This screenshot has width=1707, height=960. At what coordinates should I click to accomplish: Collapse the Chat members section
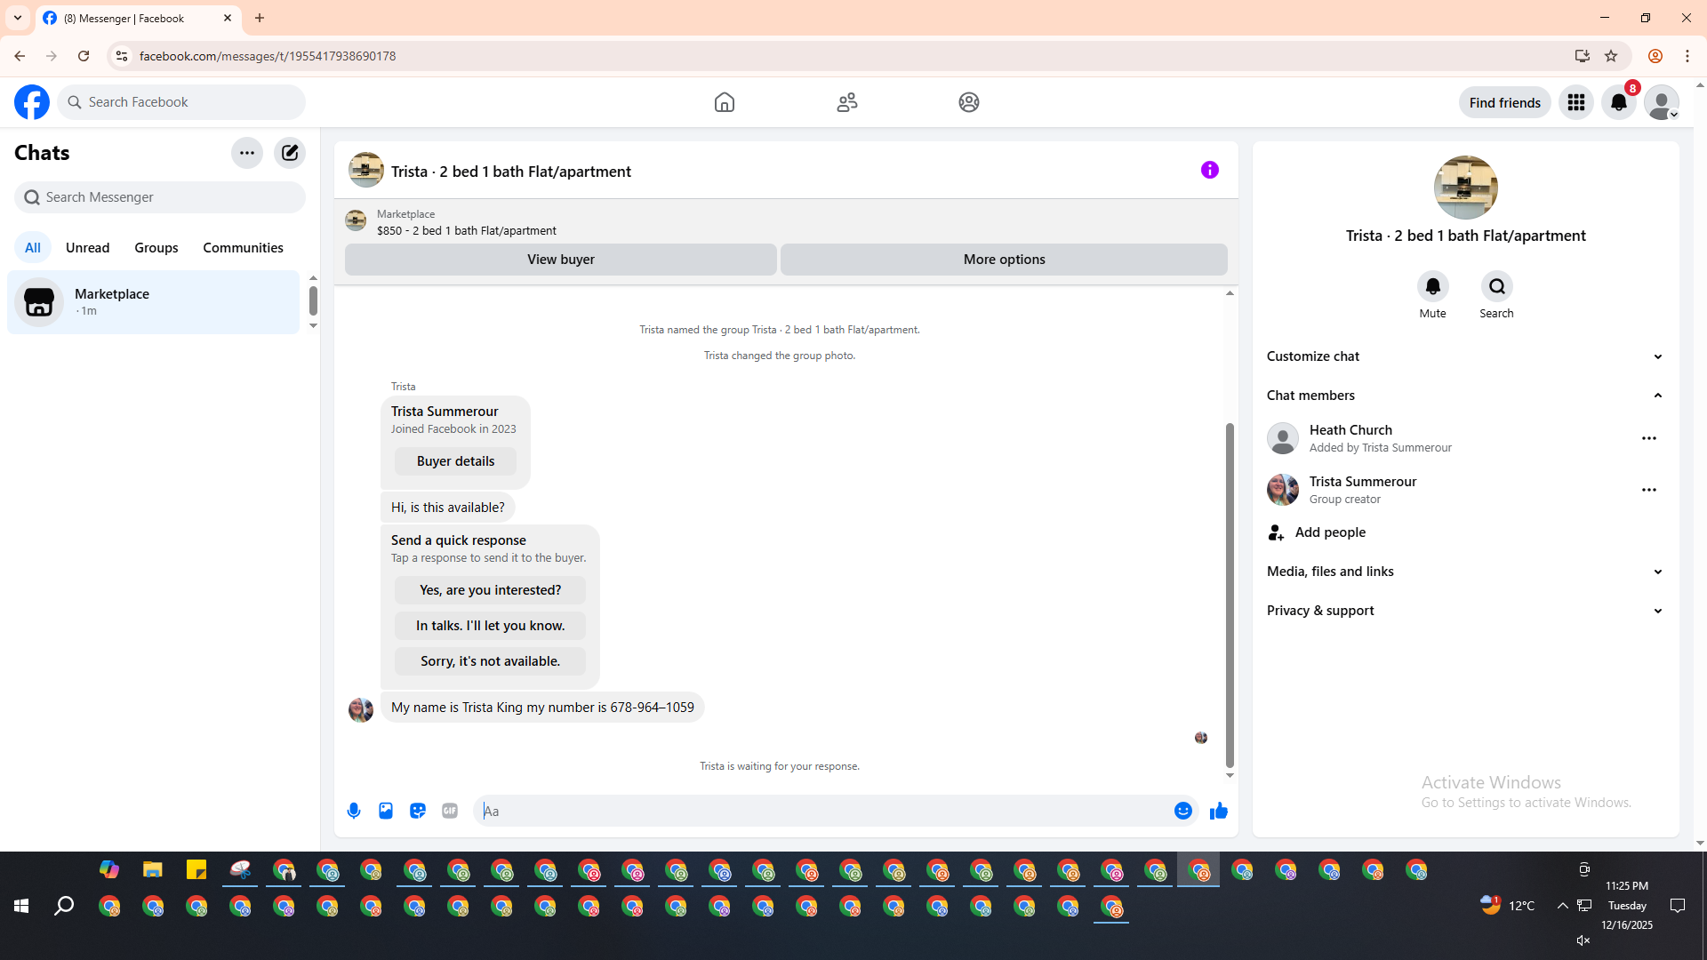coord(1465,396)
